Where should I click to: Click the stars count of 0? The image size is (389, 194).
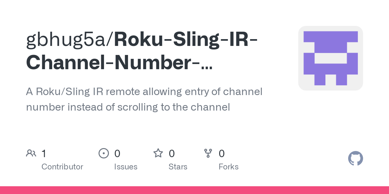172,154
